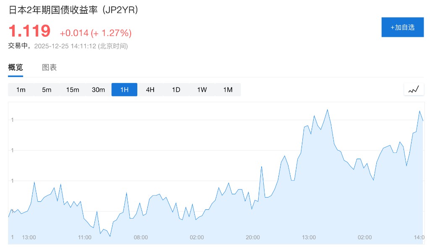430x250 pixels.
Task: Select the 1H timeframe button
Action: (124, 90)
